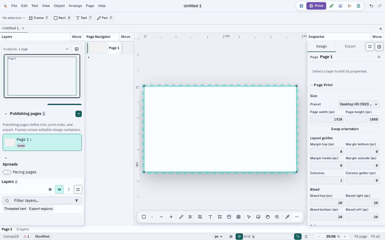Image resolution: width=385 pixels, height=240 pixels.
Task: Click the redo arrow
Action: tap(380, 6)
